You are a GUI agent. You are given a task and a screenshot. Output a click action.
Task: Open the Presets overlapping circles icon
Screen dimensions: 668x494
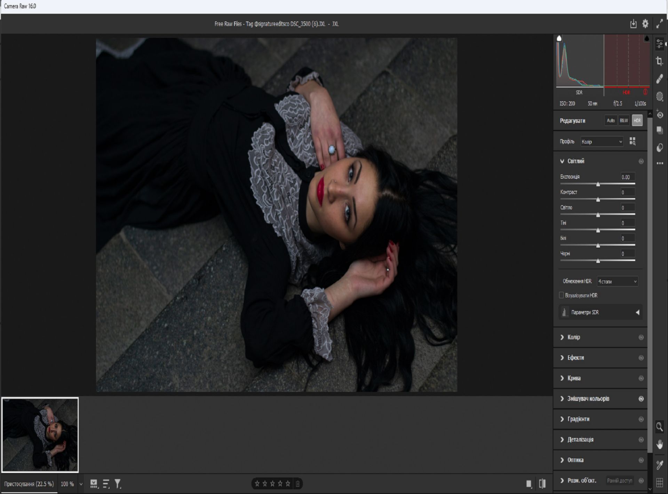(660, 148)
